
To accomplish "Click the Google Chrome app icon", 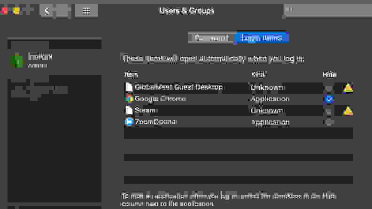I will click(129, 98).
